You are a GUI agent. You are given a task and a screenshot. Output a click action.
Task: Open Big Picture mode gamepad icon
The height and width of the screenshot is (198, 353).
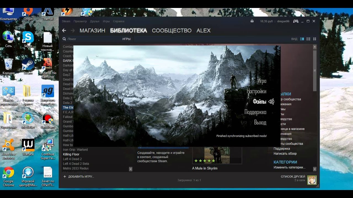[x=296, y=21]
